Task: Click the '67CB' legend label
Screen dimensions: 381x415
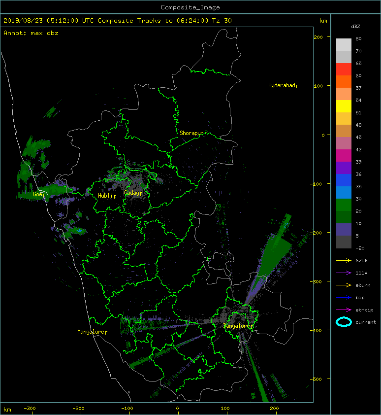Action: click(x=361, y=261)
